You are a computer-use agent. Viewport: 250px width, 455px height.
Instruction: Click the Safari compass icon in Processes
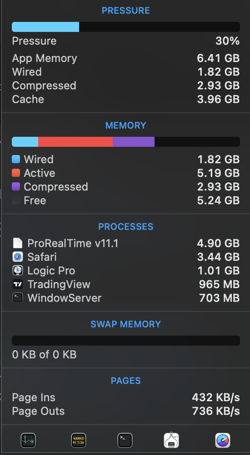point(18,257)
